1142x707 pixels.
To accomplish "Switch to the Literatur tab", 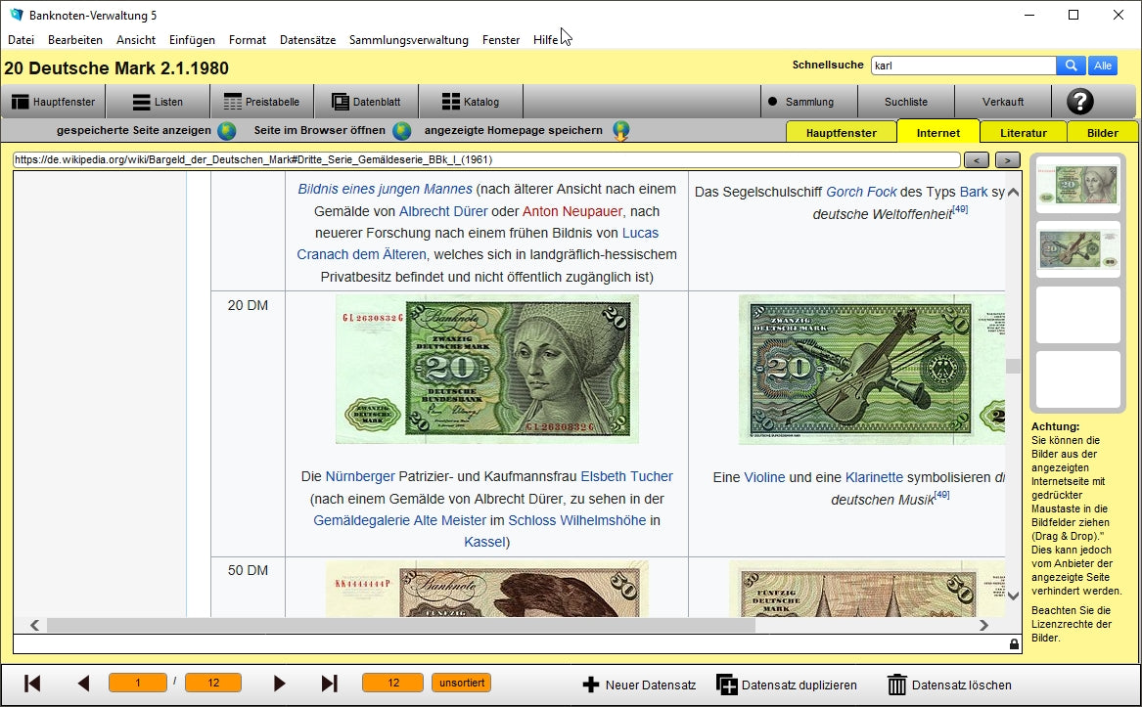I will coord(1023,133).
